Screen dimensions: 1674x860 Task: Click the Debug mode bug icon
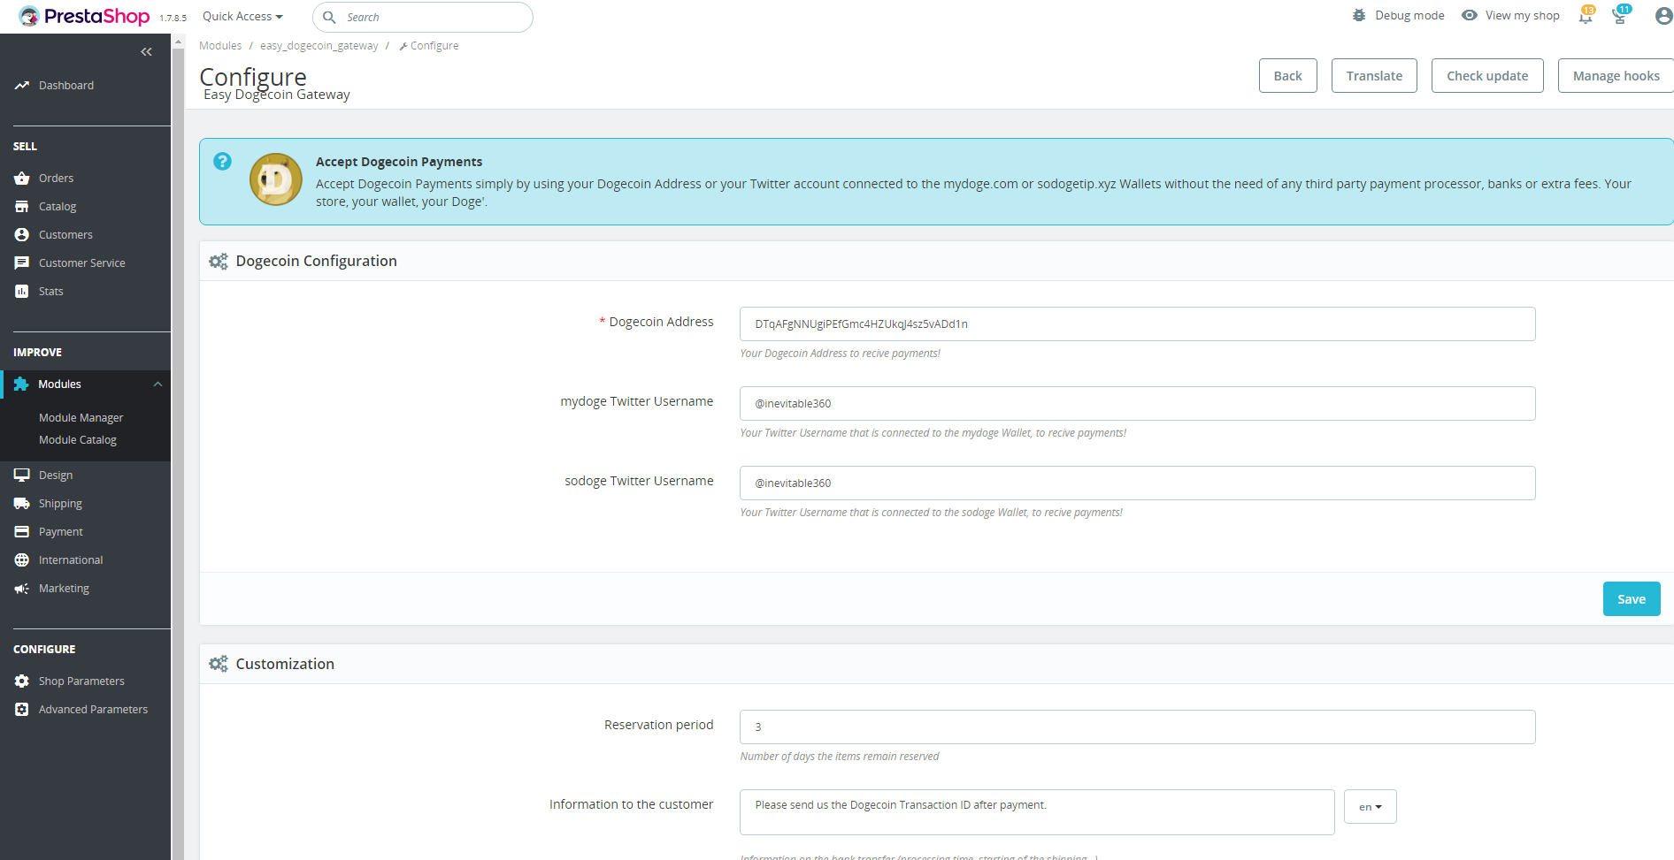coord(1359,15)
